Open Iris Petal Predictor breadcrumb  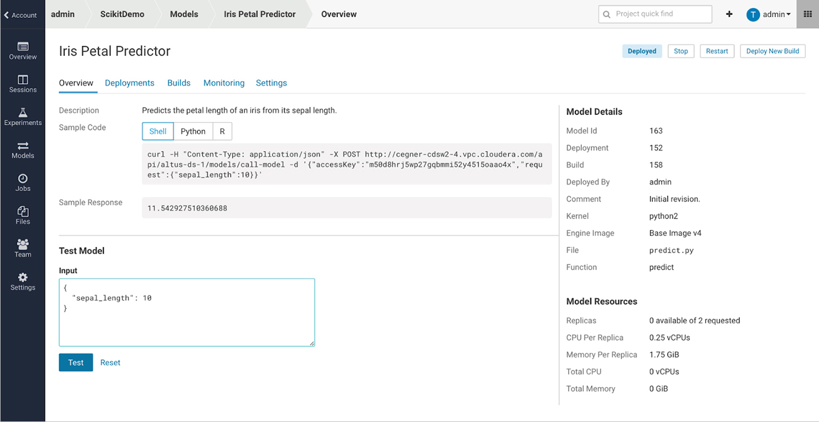pos(260,14)
